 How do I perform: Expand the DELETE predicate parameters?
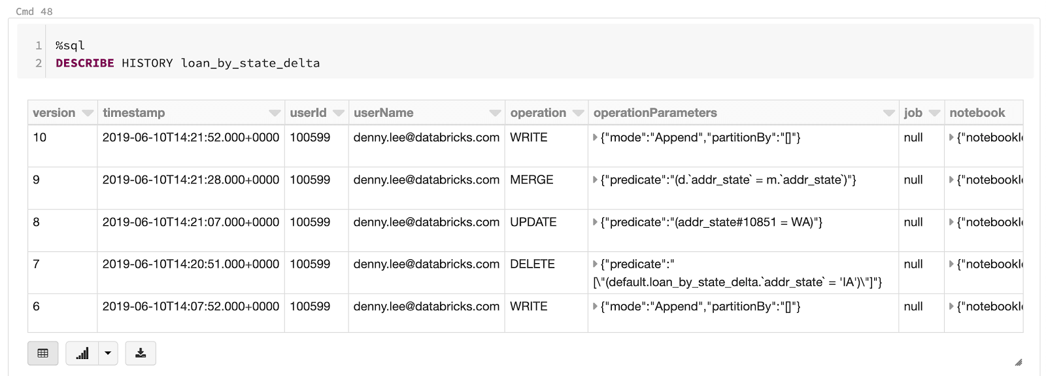pos(595,264)
